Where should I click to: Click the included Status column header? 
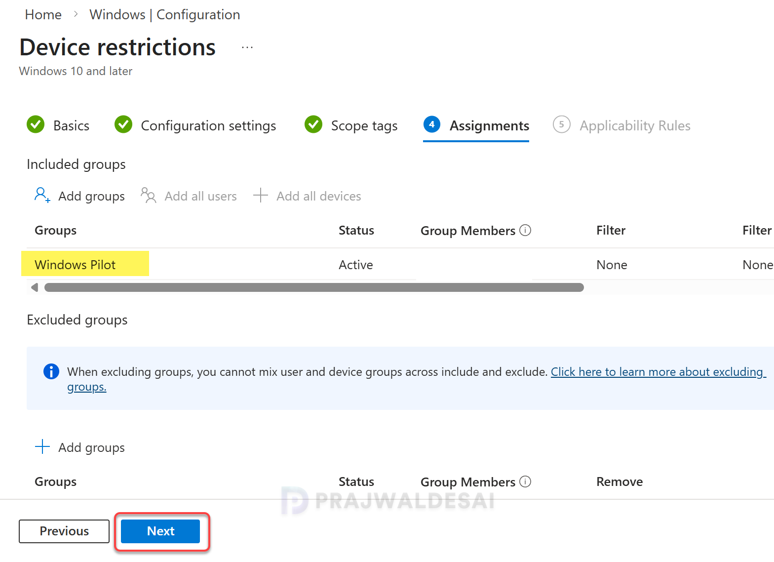pyautogui.click(x=356, y=230)
